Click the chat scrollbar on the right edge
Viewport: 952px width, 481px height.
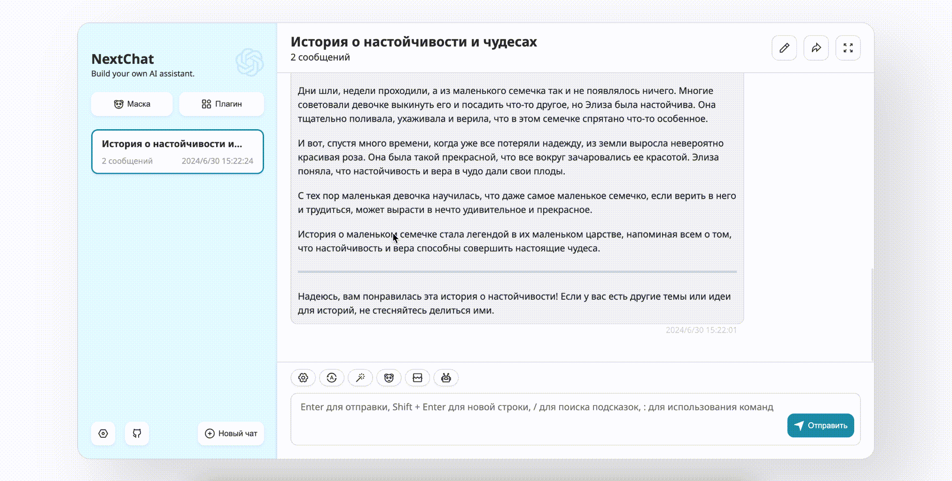point(872,314)
